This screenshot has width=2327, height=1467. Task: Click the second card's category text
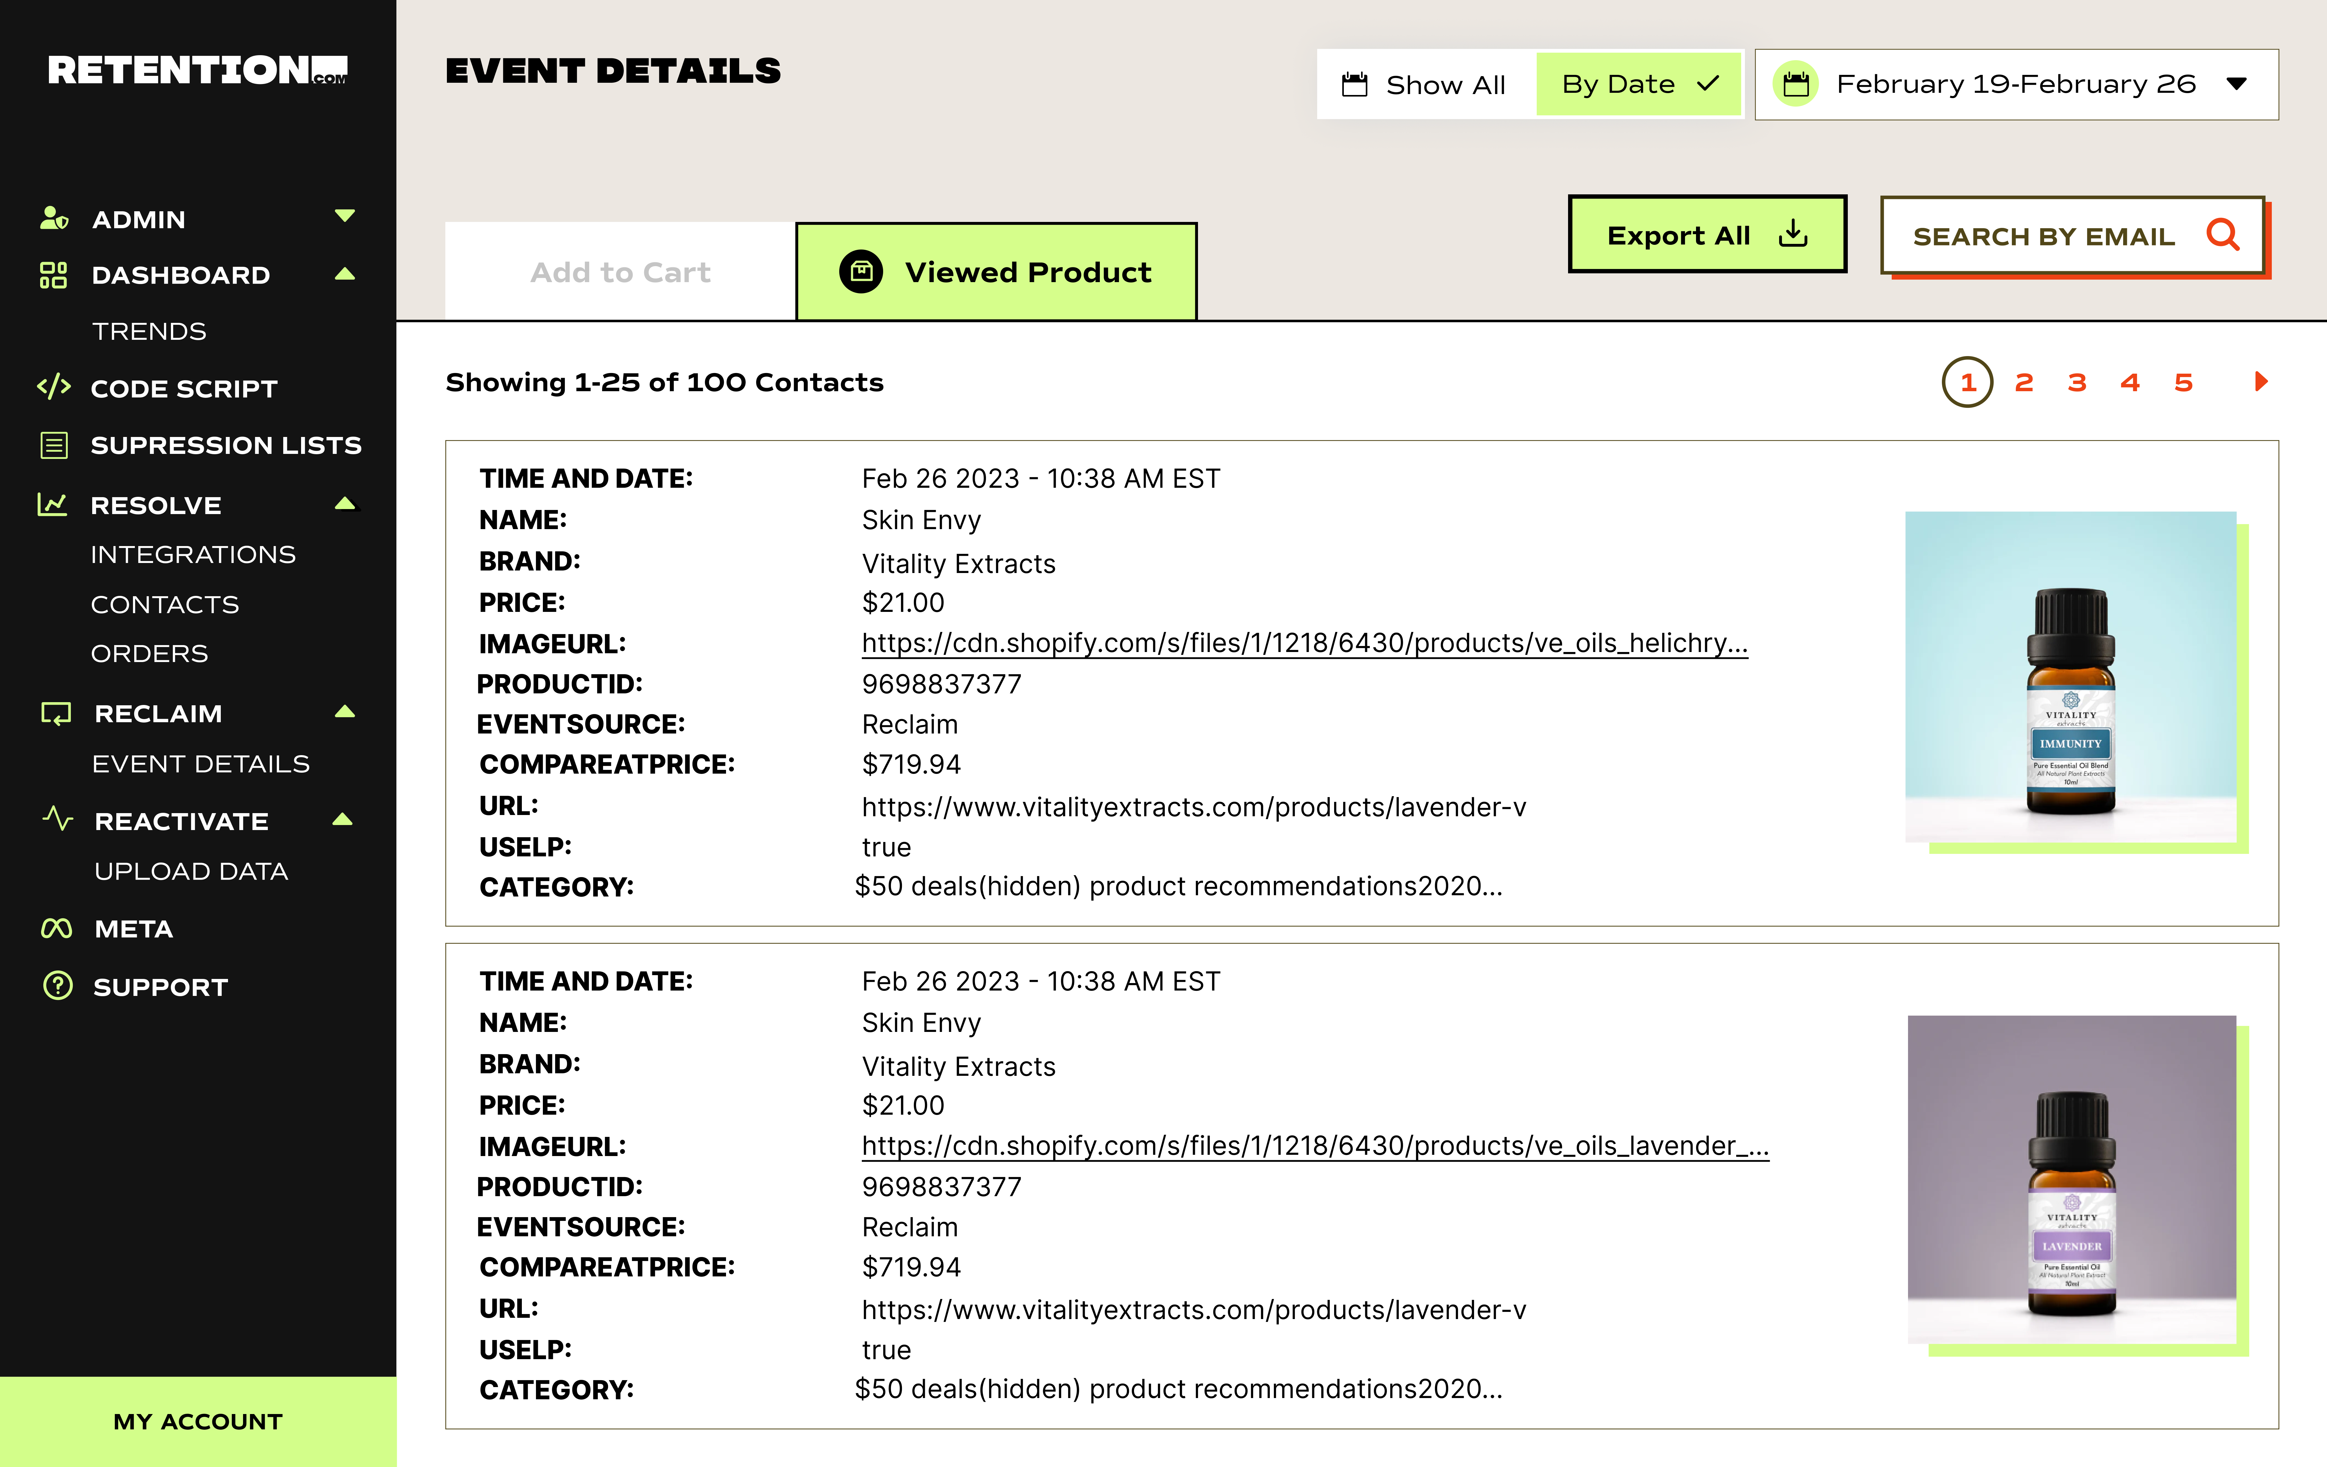coord(1179,1389)
